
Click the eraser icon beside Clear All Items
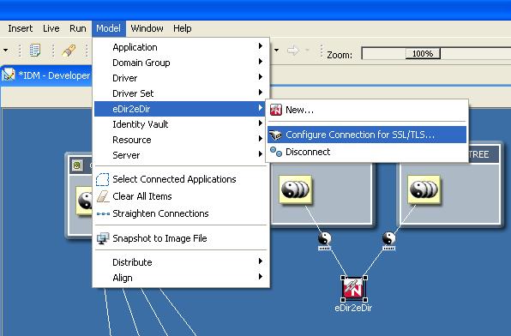click(x=103, y=196)
